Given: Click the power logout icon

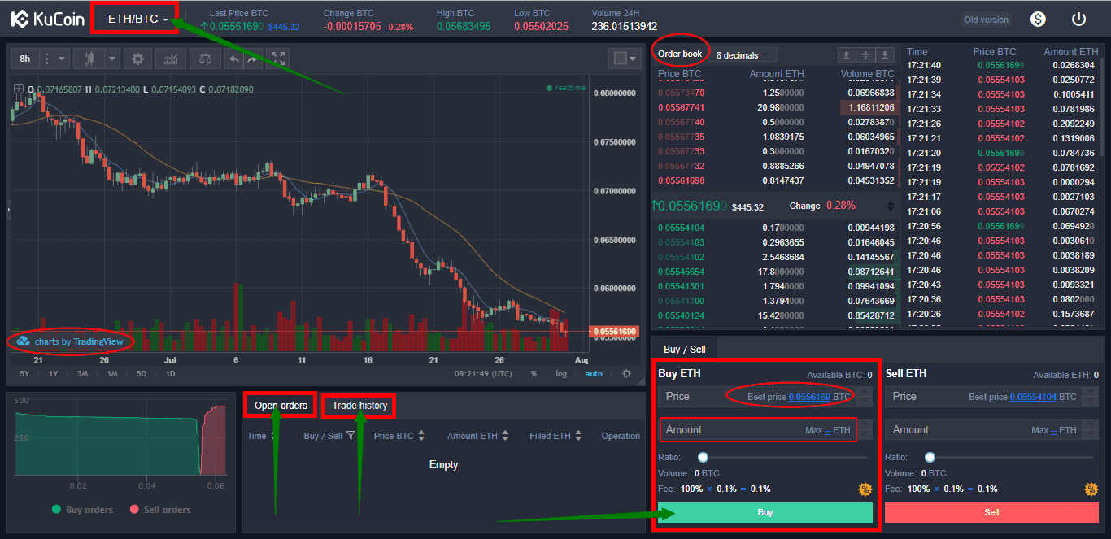Looking at the screenshot, I should pos(1078,20).
